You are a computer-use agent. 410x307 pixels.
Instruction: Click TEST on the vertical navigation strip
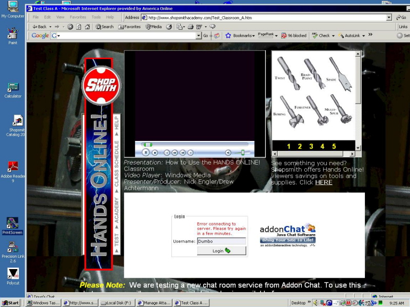(116, 240)
